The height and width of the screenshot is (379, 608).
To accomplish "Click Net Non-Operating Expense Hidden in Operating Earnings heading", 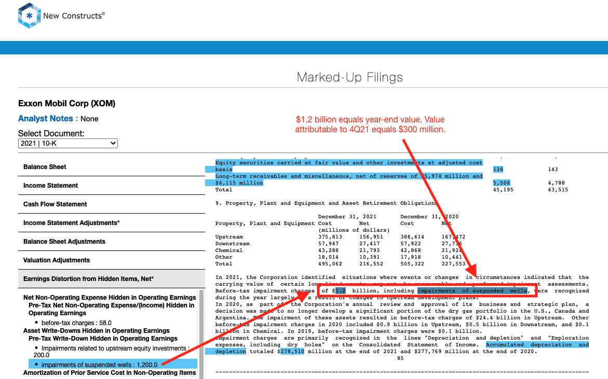I will [x=110, y=297].
